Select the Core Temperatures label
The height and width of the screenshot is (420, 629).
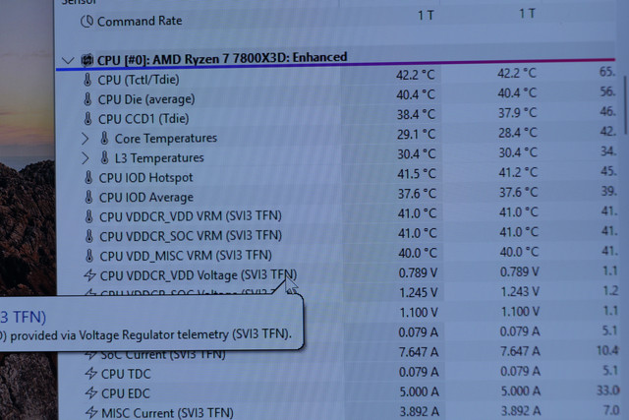click(x=166, y=139)
